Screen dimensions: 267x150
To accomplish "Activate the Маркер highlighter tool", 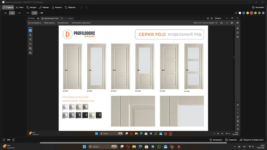I will click(x=44, y=7).
